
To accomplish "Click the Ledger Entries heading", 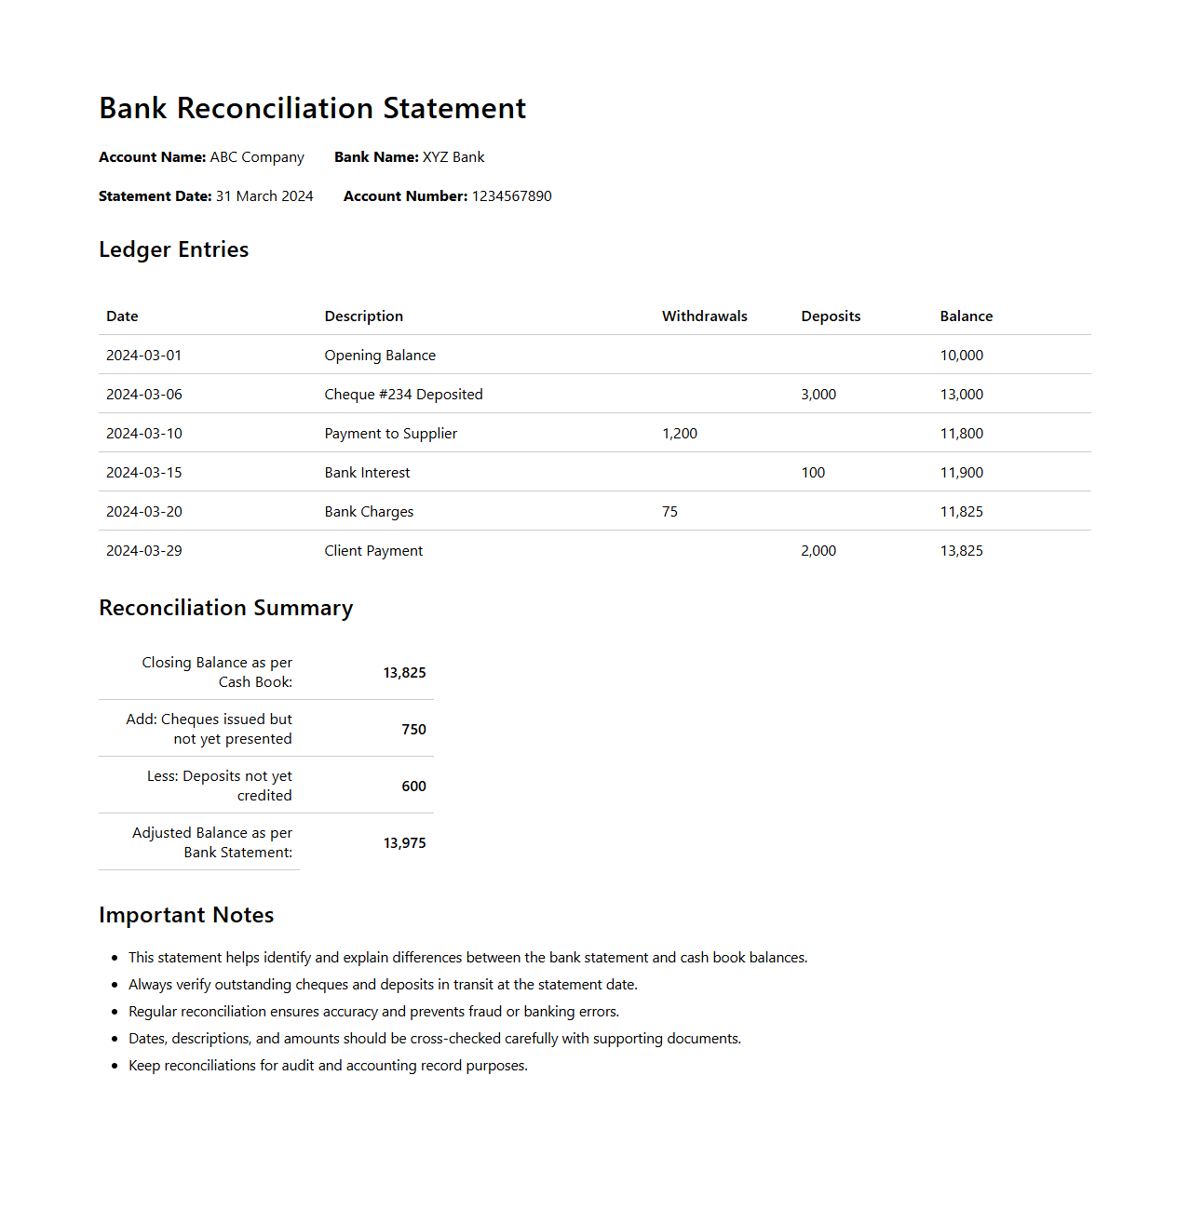I will (x=173, y=249).
